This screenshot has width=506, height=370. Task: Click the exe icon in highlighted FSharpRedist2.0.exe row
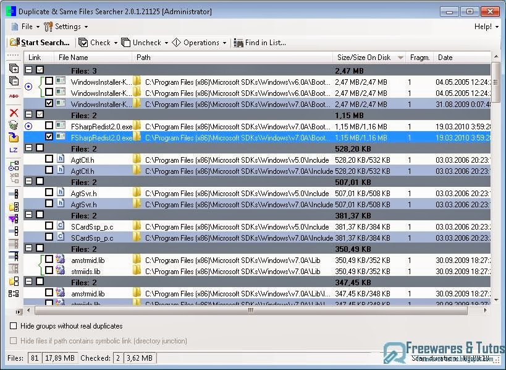(61, 136)
